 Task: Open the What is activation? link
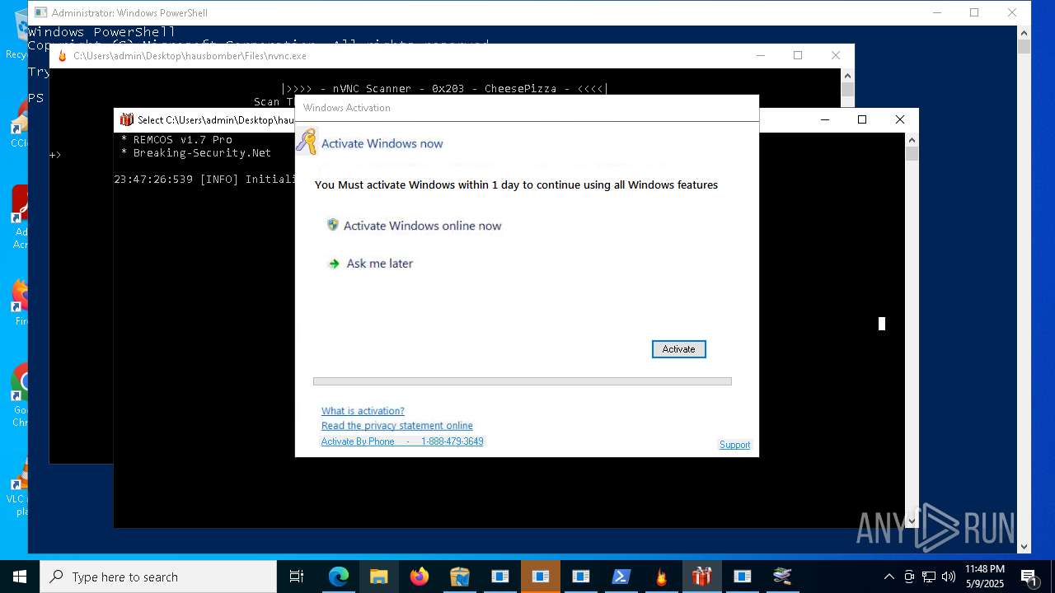tap(363, 411)
